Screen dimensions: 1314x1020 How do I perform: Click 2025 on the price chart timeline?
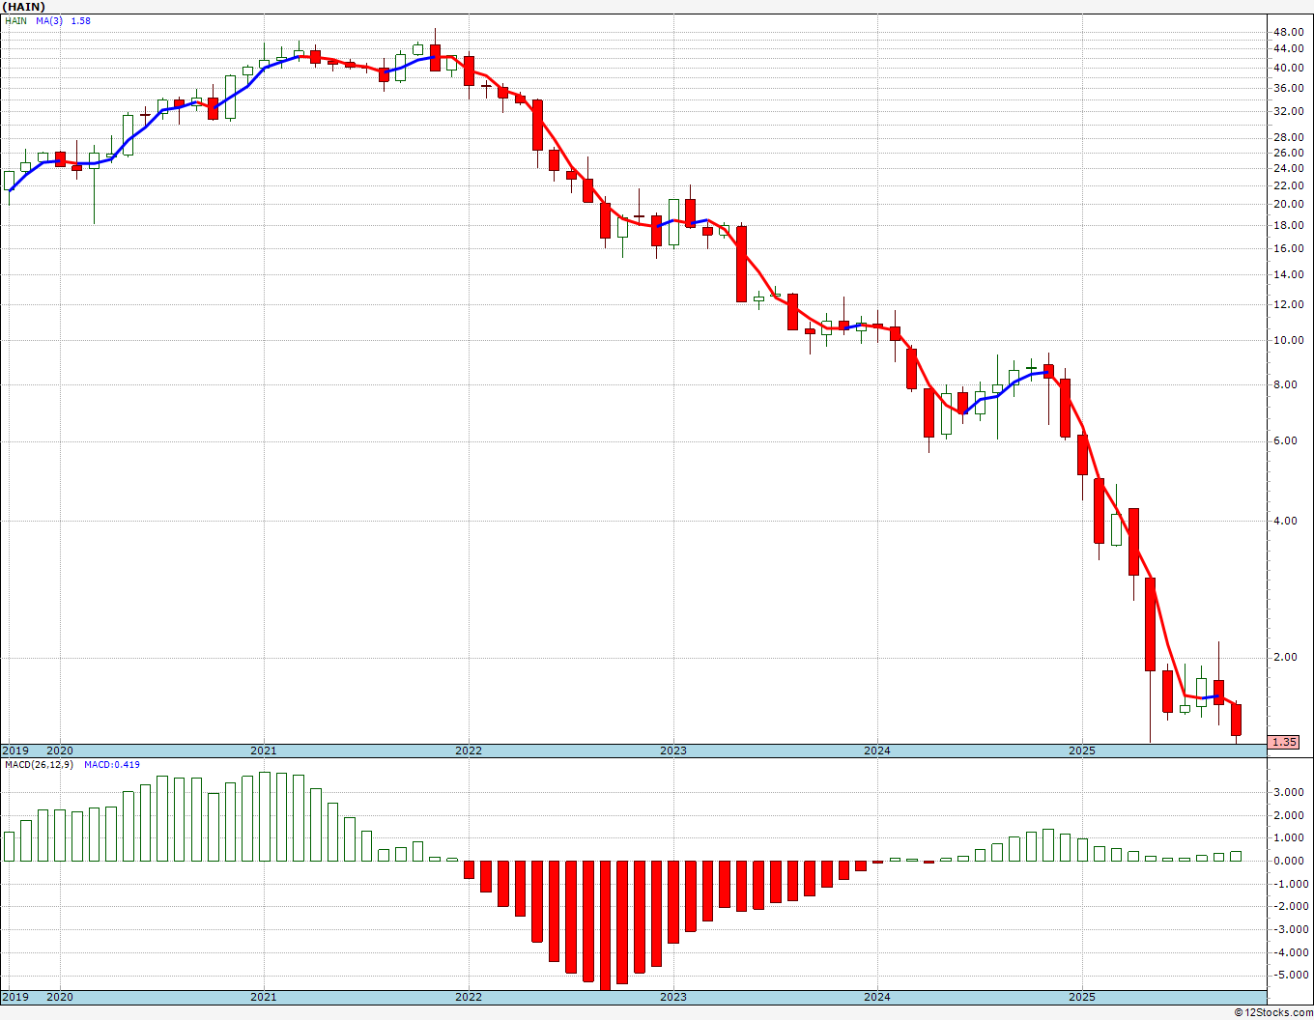(x=1082, y=751)
